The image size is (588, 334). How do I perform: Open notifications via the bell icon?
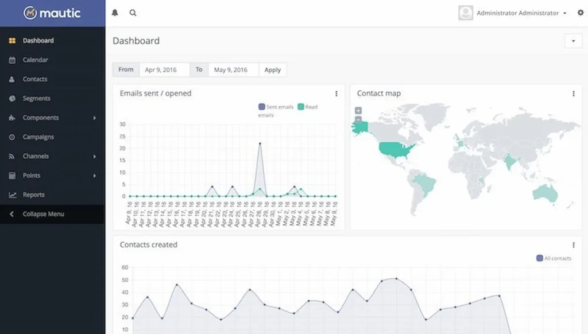coord(115,12)
